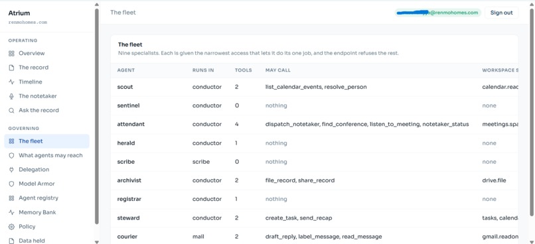Click the Agent registry grid icon
Screen dimensions: 535x244
coord(11,198)
